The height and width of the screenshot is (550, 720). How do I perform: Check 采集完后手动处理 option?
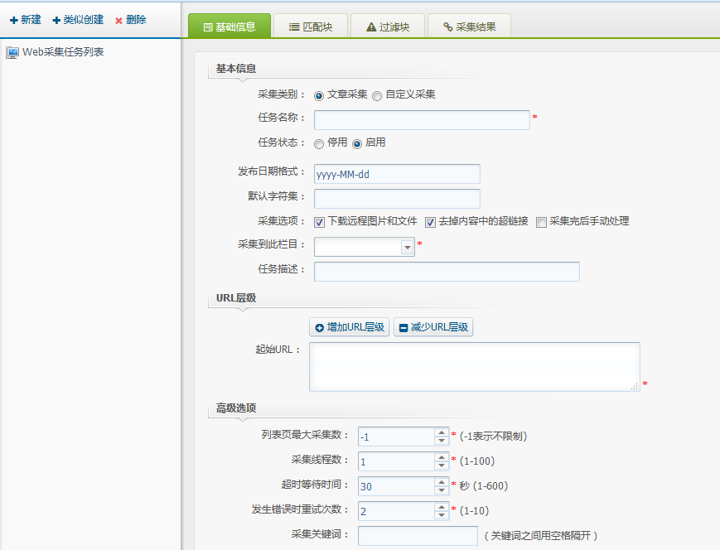pyautogui.click(x=541, y=223)
